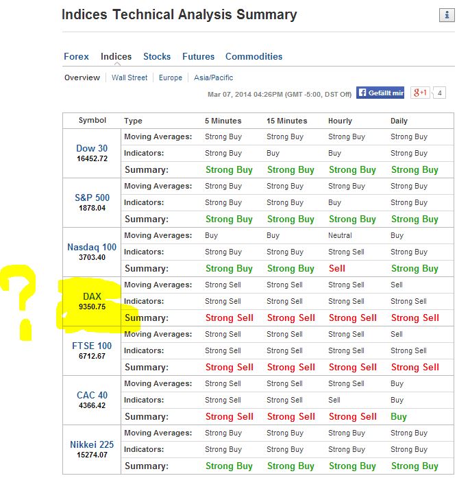Open the Forex tab
457x478 pixels.
pyautogui.click(x=76, y=56)
